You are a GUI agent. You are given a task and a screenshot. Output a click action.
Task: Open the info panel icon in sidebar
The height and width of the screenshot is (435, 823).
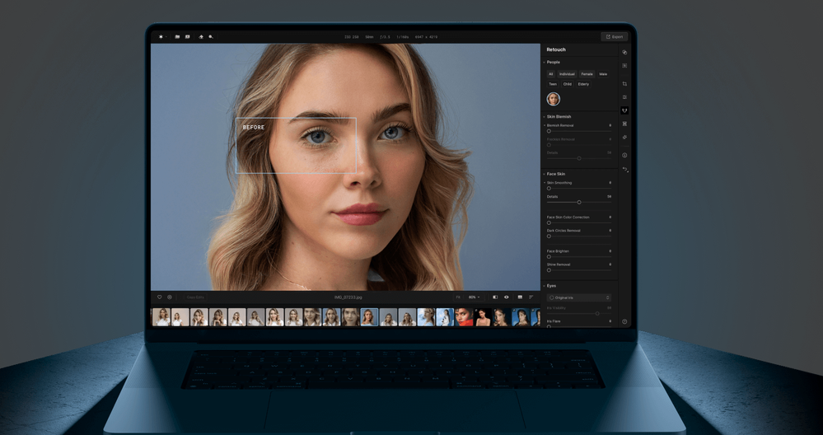point(624,155)
